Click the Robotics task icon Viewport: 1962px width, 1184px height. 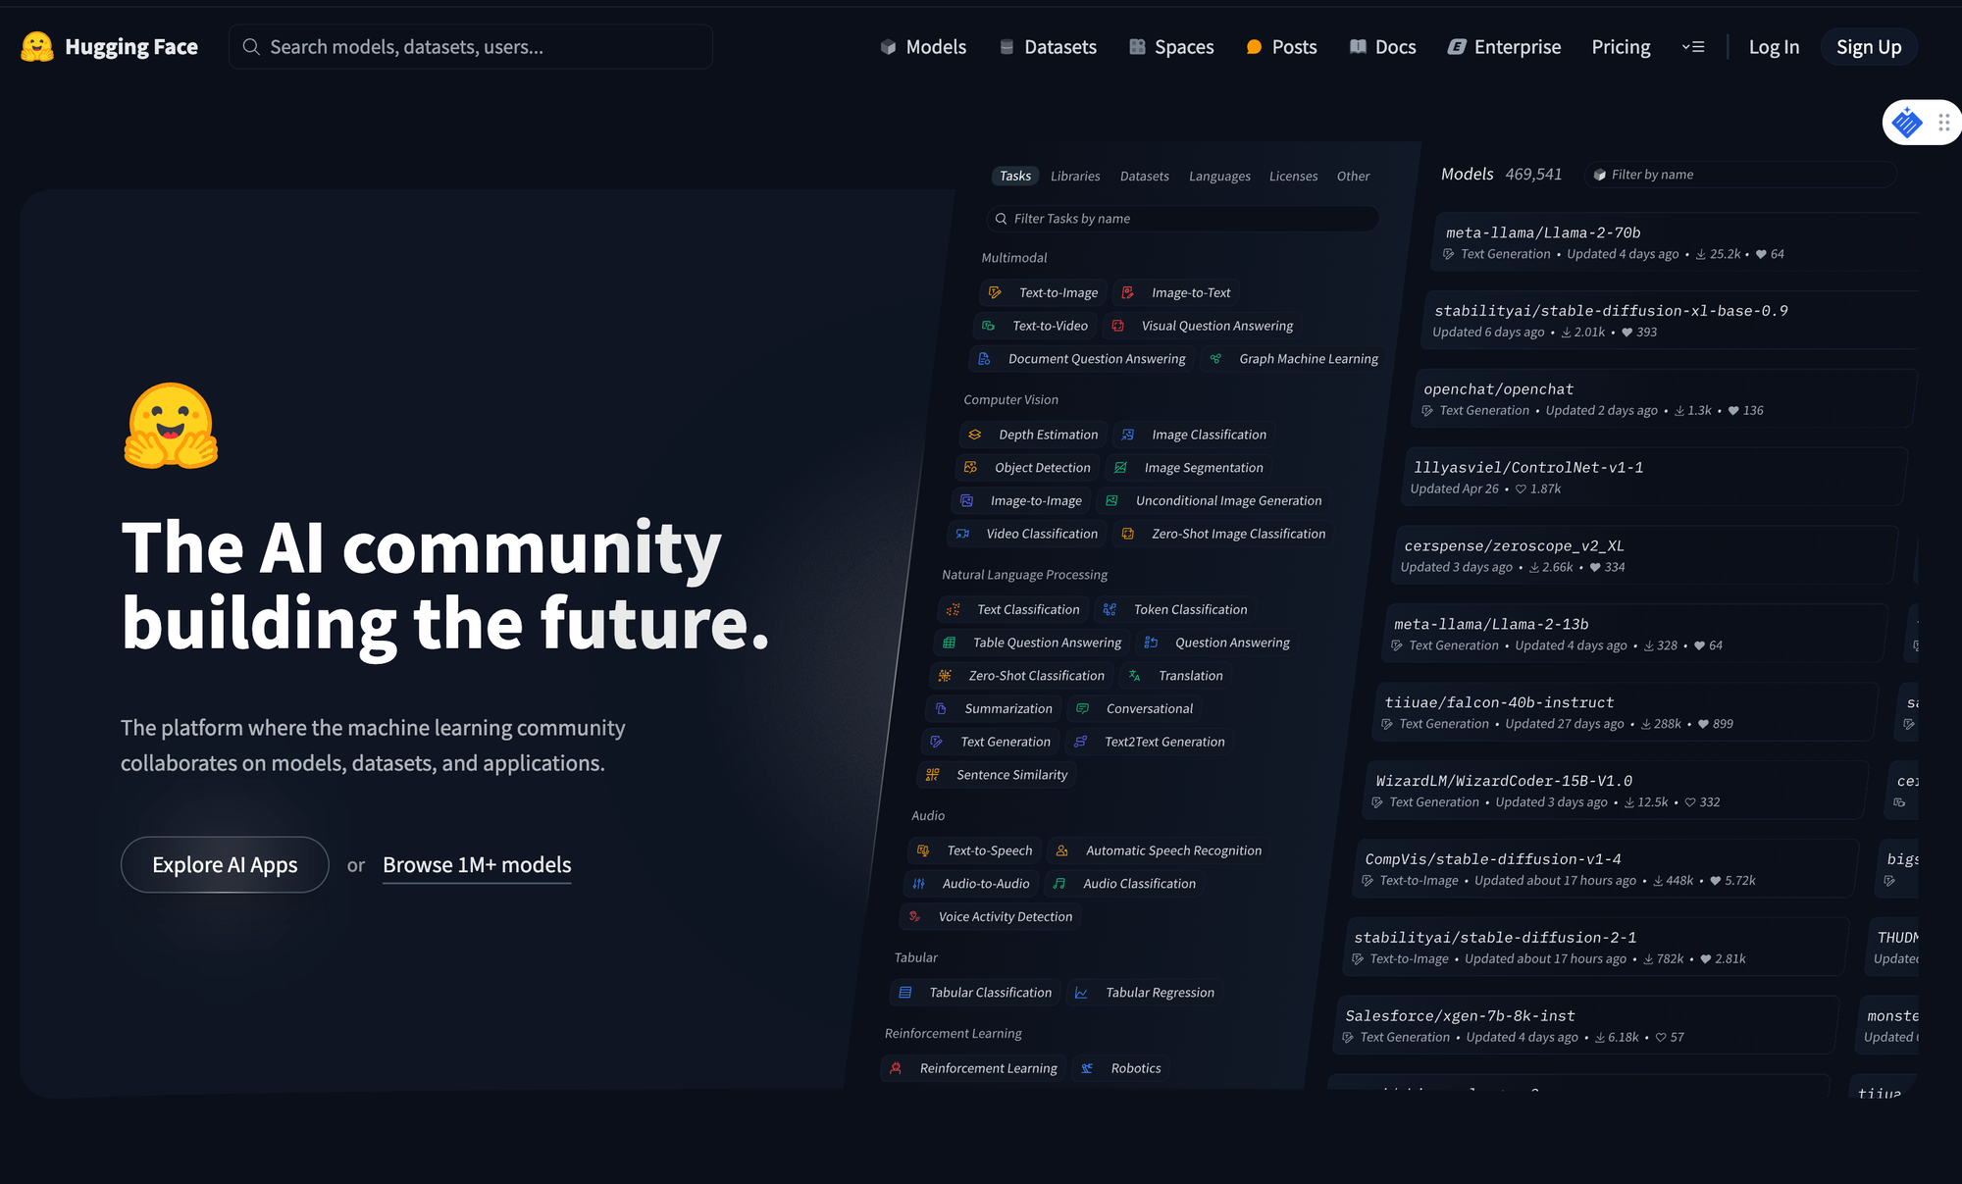(1087, 1068)
